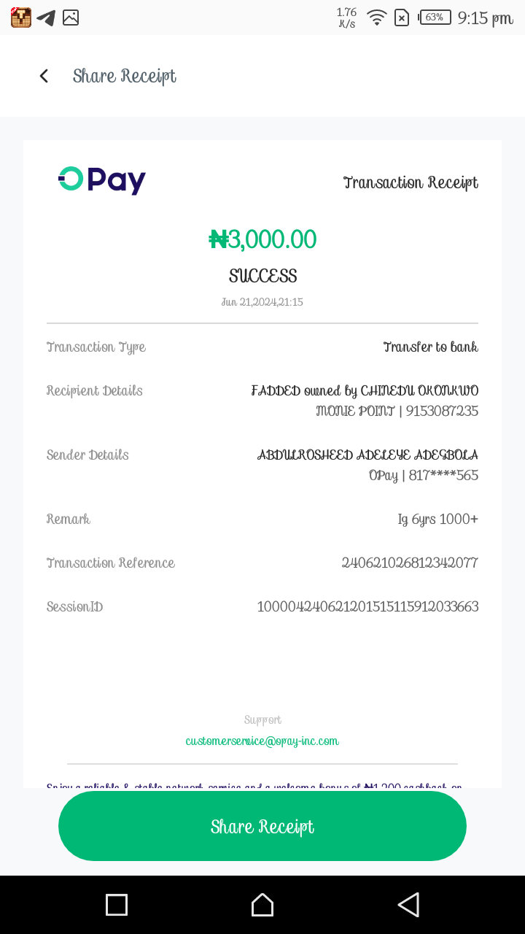Screen dimensions: 525x934
Task: Tap the sender name ABDULROSHEED ADELEYE ADEGBOLA
Action: [367, 455]
